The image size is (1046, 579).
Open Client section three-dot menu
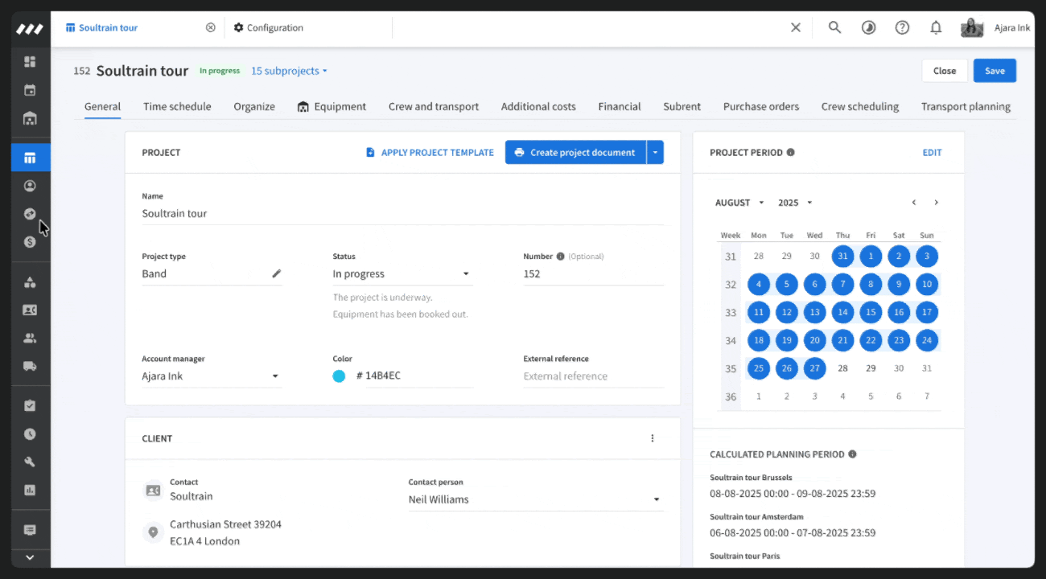[653, 438]
